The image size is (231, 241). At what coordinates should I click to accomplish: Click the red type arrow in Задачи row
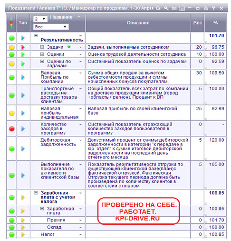click(x=23, y=47)
